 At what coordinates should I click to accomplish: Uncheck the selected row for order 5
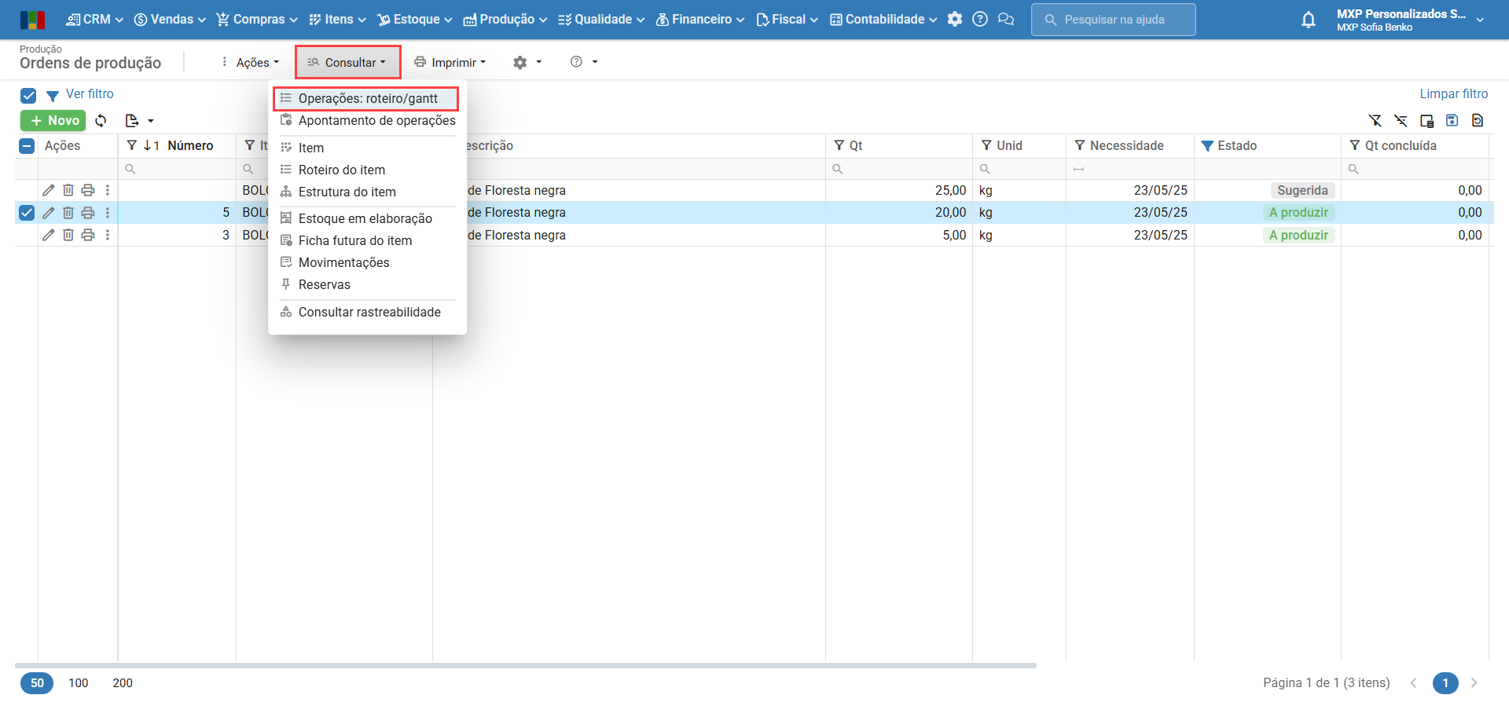pos(27,213)
